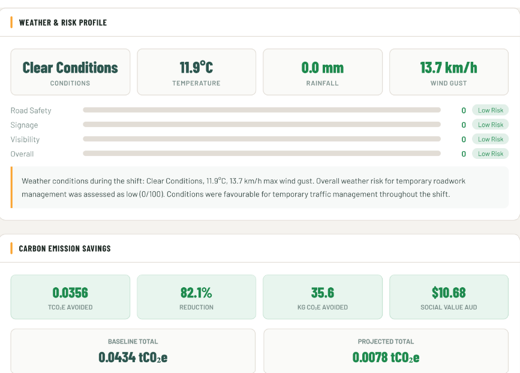The width and height of the screenshot is (520, 373).
Task: Select the $10.68 social value AUD card
Action: tap(449, 297)
